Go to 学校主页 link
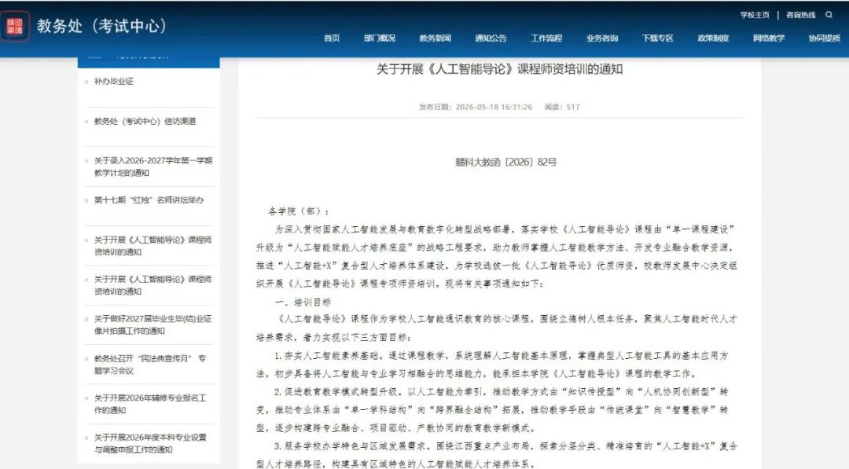Image resolution: width=849 pixels, height=469 pixels. [x=755, y=15]
